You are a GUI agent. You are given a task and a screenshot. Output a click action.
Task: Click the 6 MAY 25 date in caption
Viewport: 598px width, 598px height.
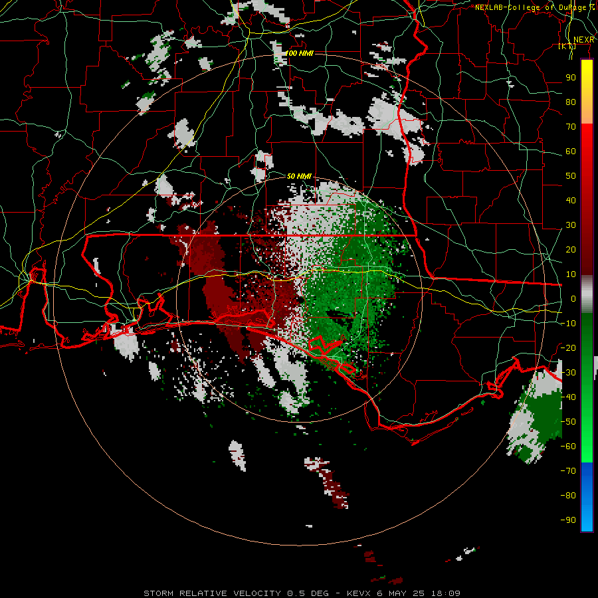point(401,593)
